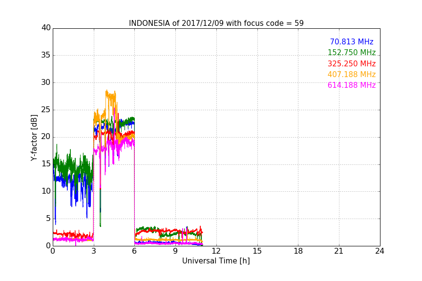This screenshot has height=281, width=422.
Task: Click the 'Y-factor [dB]' axis label
Action: pos(34,138)
